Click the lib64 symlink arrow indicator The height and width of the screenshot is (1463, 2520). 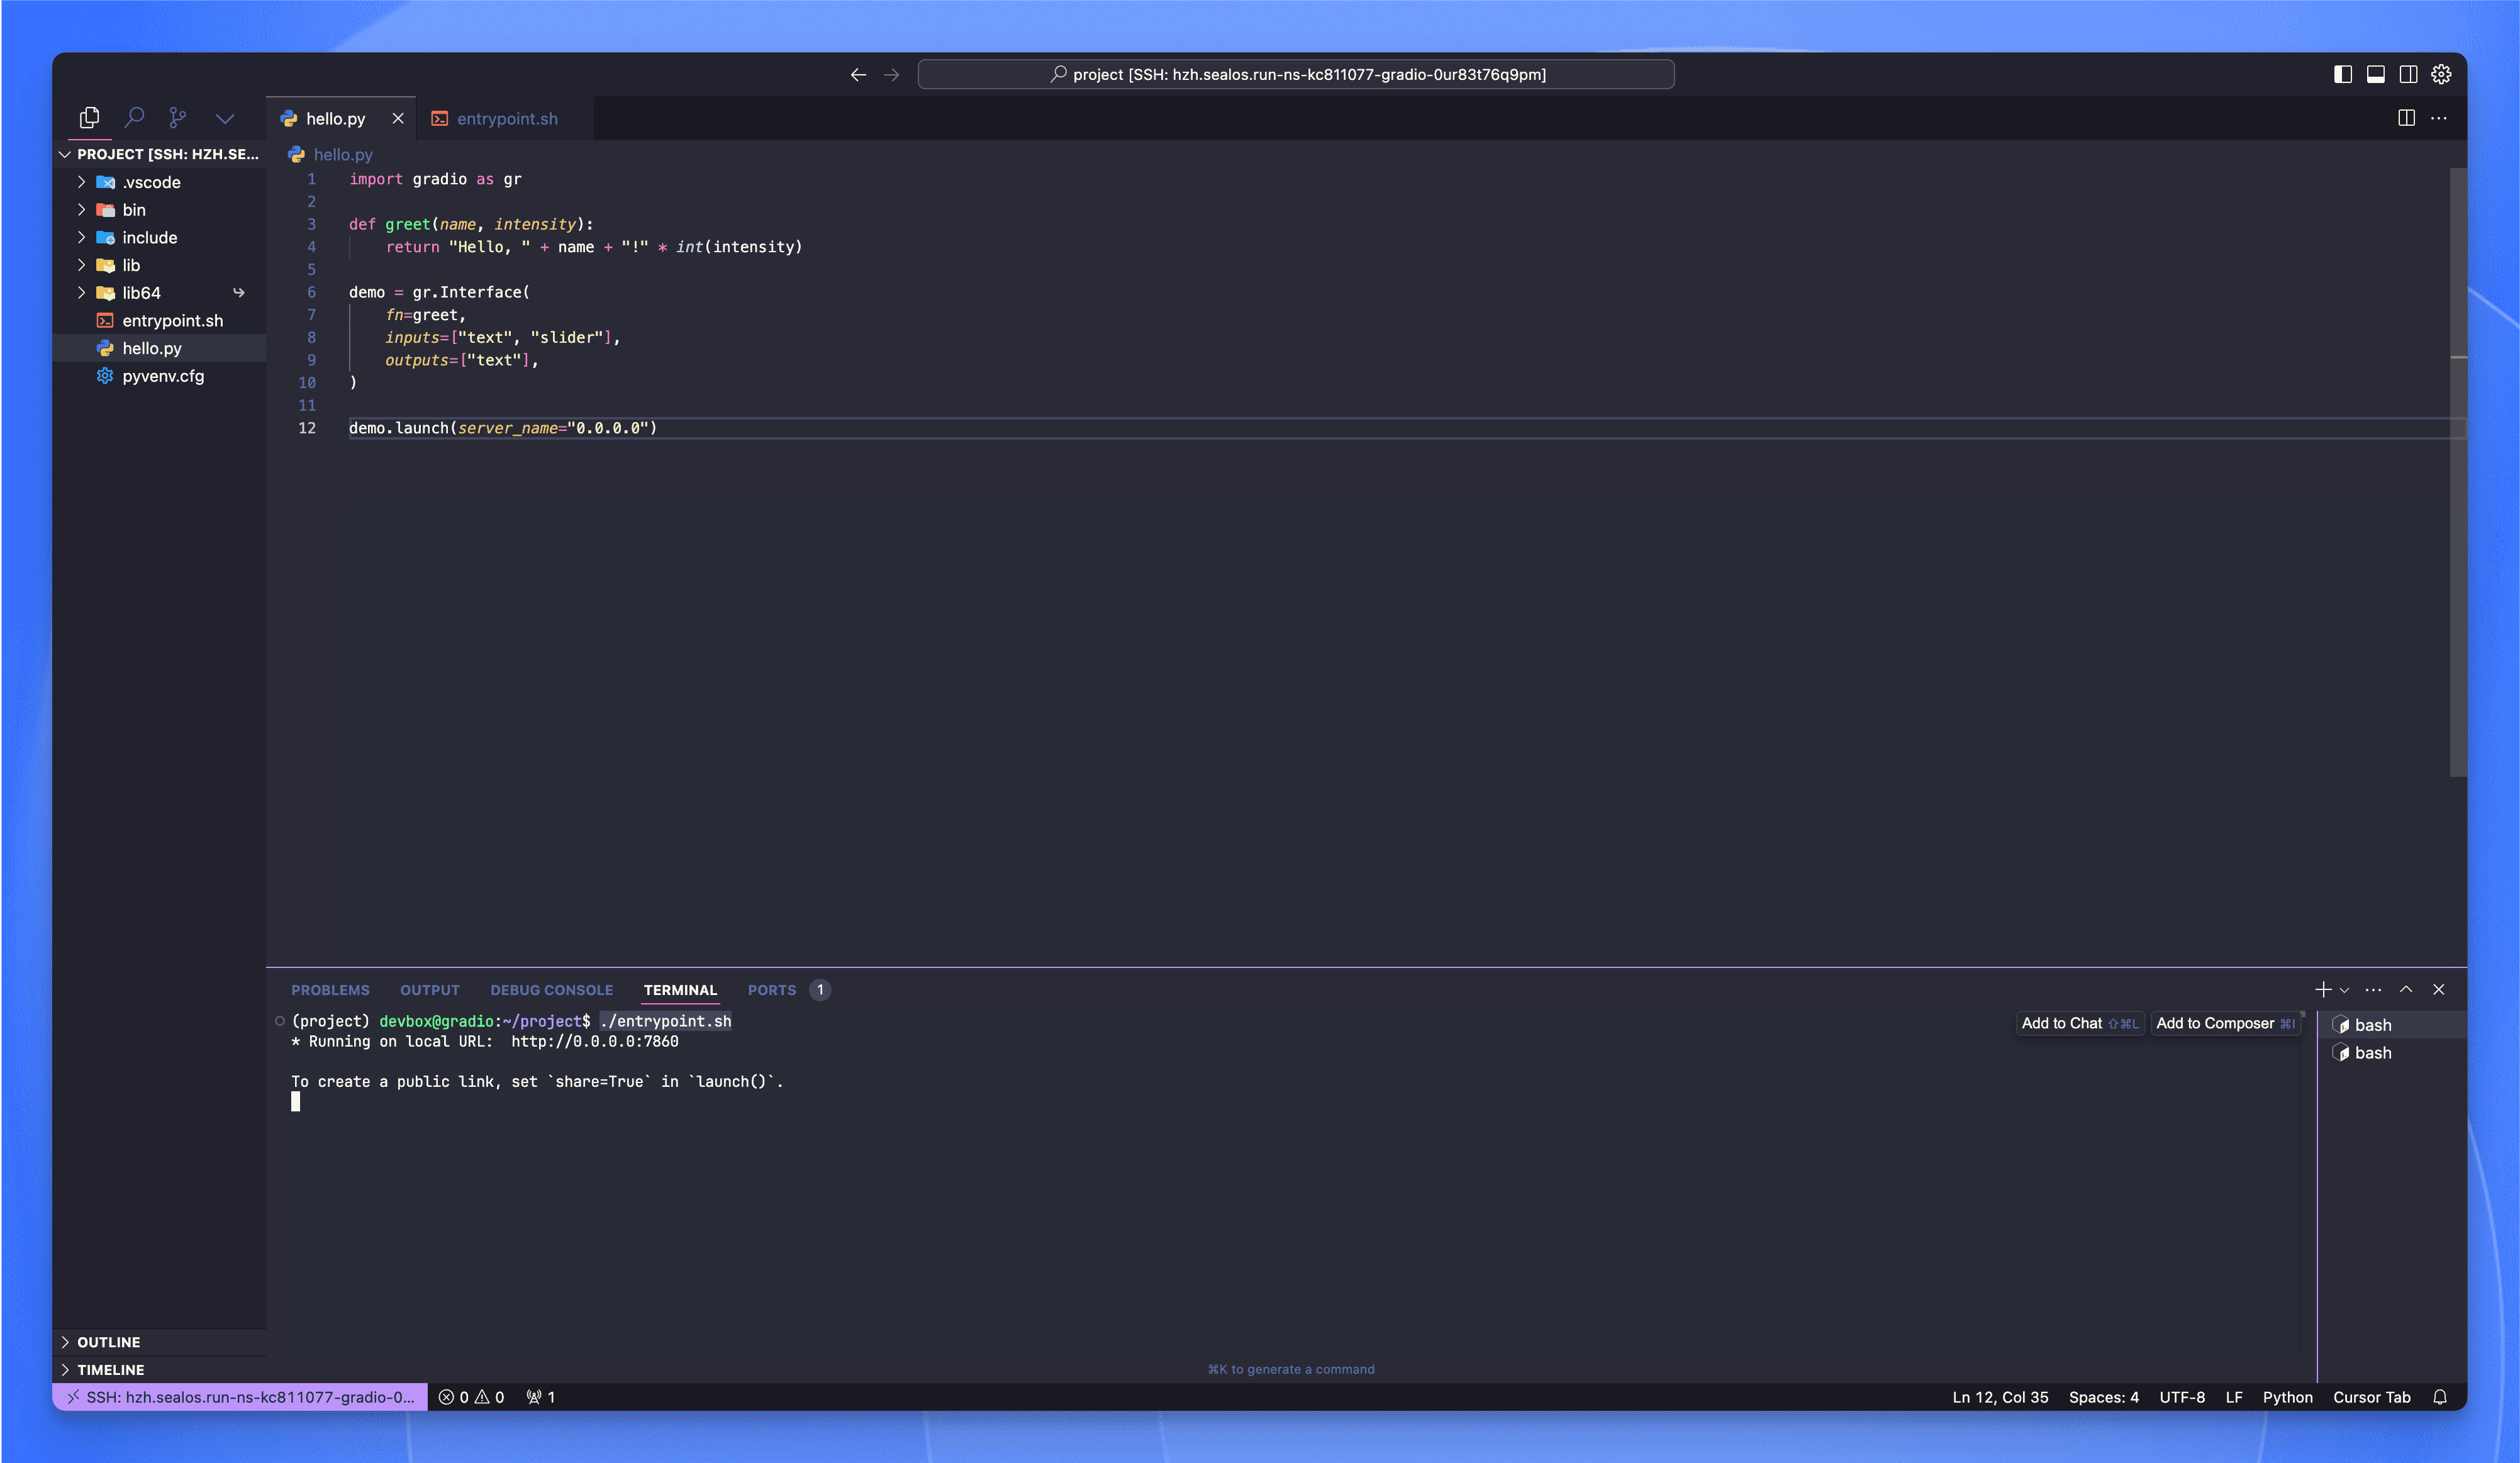pos(239,293)
